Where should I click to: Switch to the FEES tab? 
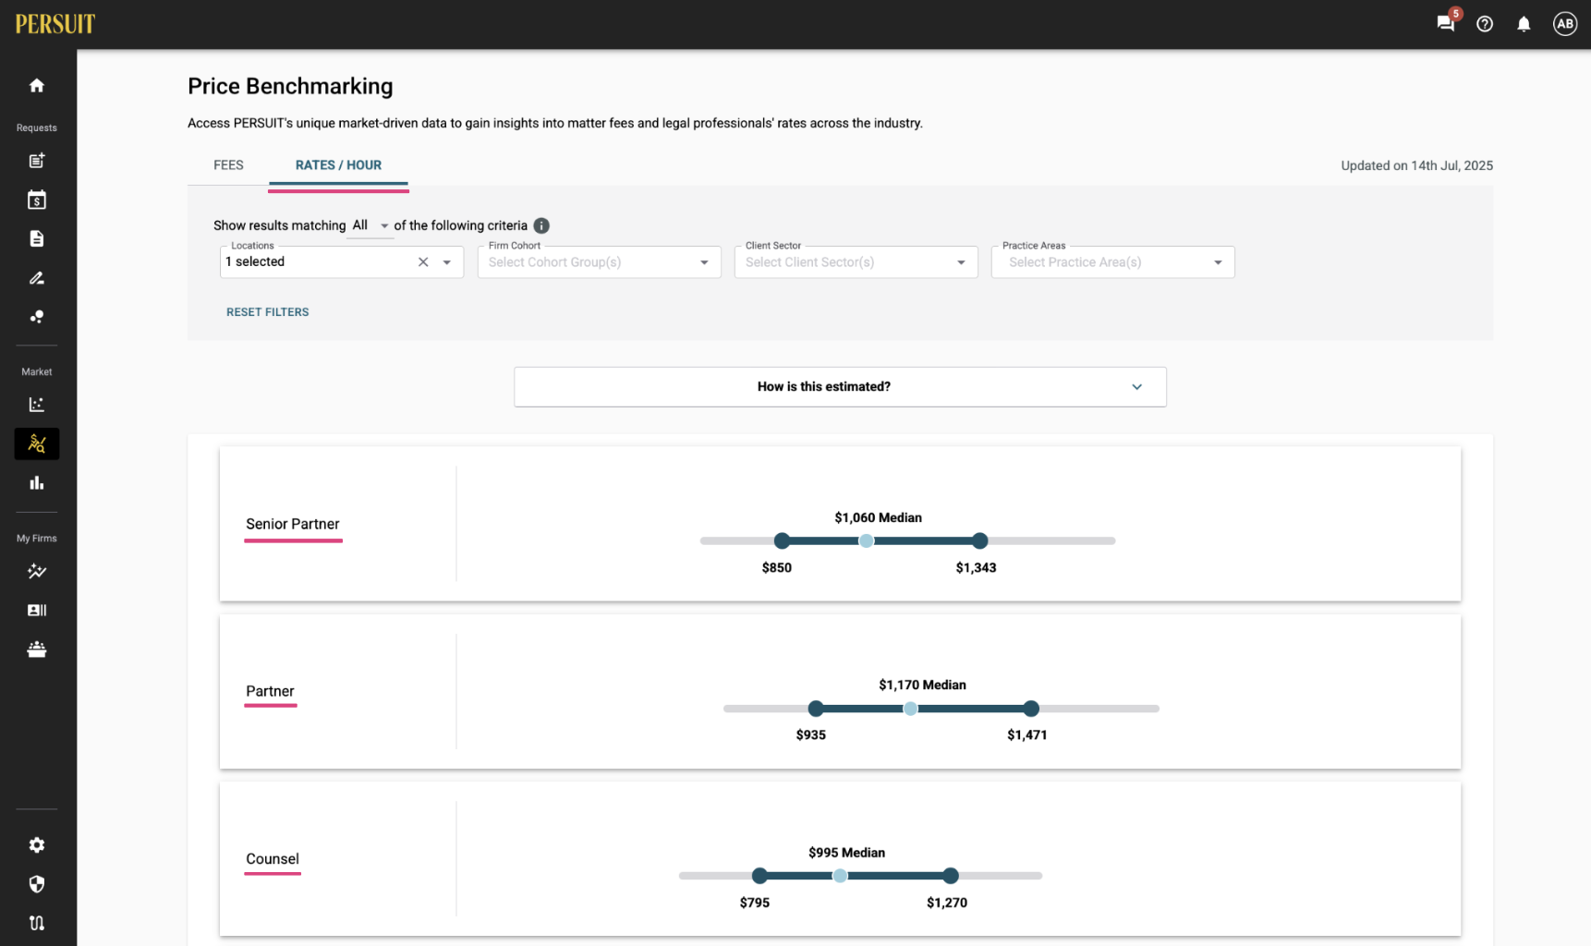[x=228, y=165]
